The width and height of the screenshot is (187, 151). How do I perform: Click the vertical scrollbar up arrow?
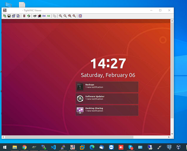pos(172,21)
